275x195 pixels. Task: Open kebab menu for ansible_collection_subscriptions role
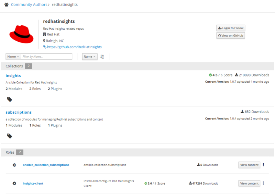tap(263, 165)
